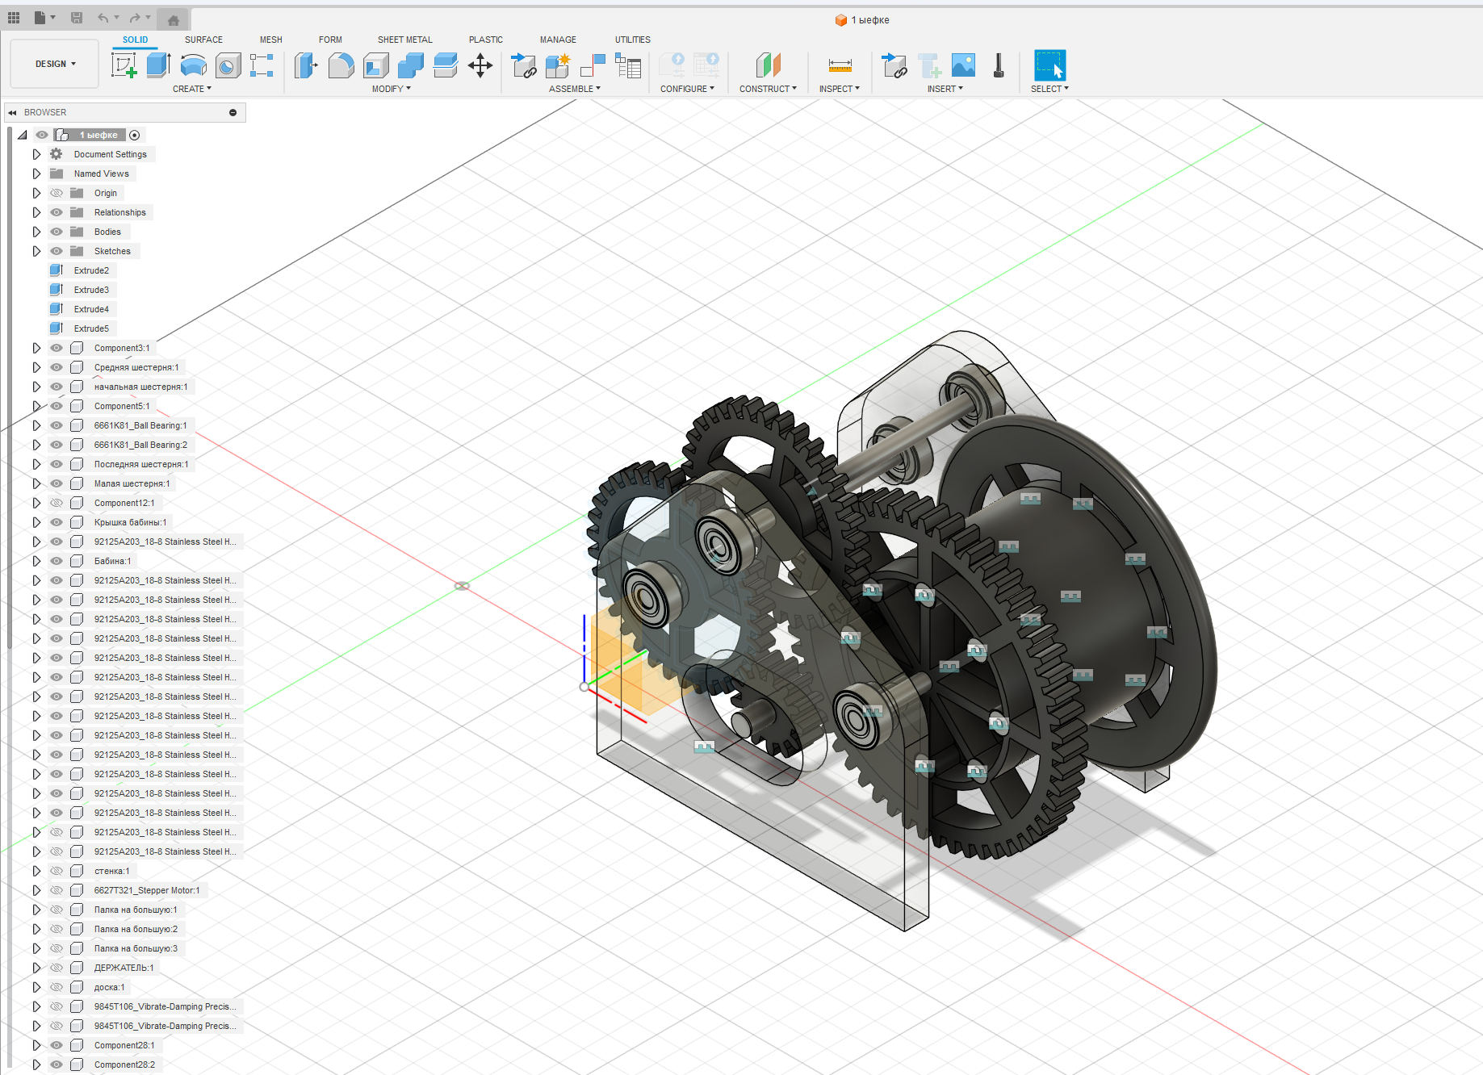Viewport: 1483px width, 1075px height.
Task: Click the Home tab icon
Action: tap(173, 20)
